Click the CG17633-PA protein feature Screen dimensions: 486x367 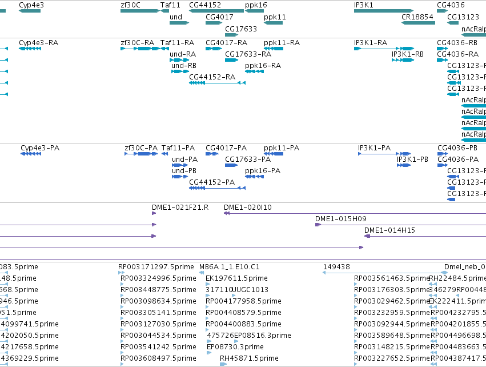[x=231, y=165]
